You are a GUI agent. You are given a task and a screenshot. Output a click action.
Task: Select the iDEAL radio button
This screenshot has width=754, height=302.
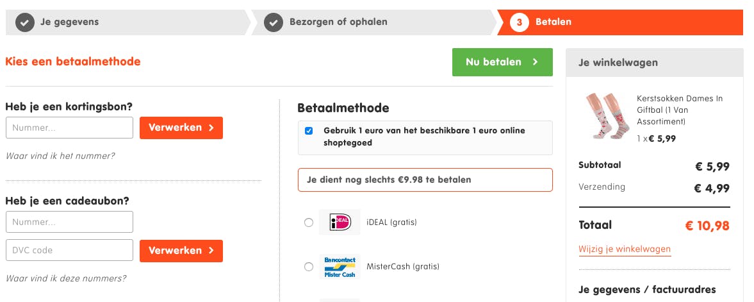tap(309, 222)
